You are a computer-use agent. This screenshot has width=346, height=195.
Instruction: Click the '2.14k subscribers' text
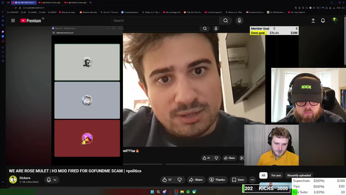pyautogui.click(x=29, y=182)
